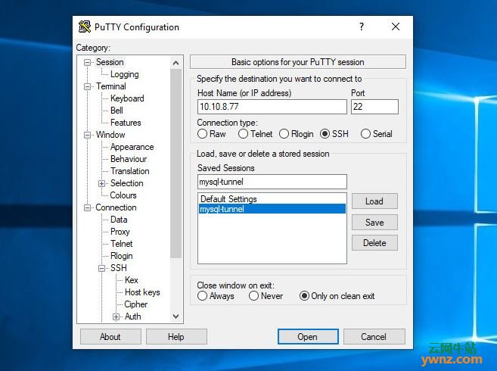Open the Host keys category
This screenshot has width=497, height=371.
(142, 292)
